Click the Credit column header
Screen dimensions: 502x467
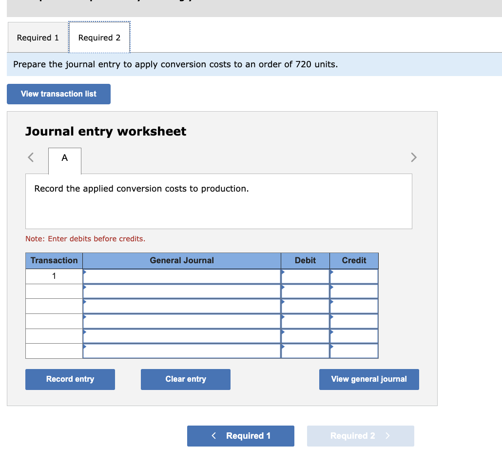(354, 261)
